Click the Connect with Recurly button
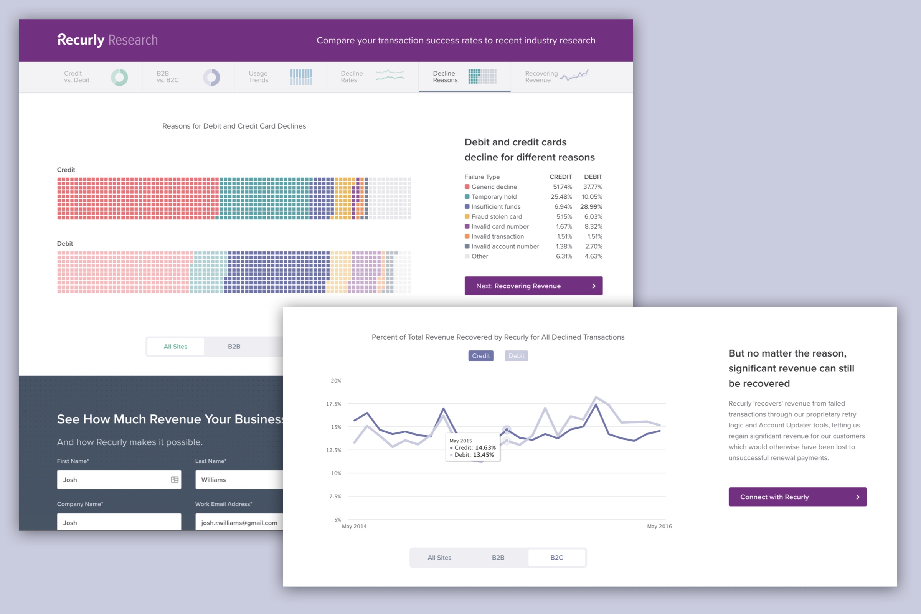The width and height of the screenshot is (921, 614). point(797,497)
